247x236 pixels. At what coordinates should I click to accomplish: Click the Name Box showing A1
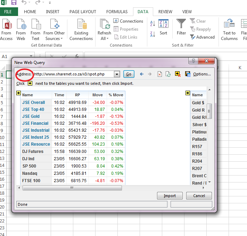[15, 56]
